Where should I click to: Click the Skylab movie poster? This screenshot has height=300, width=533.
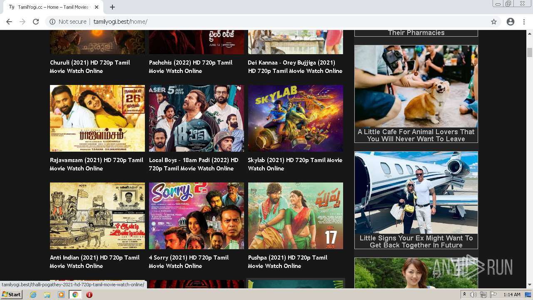[296, 118]
